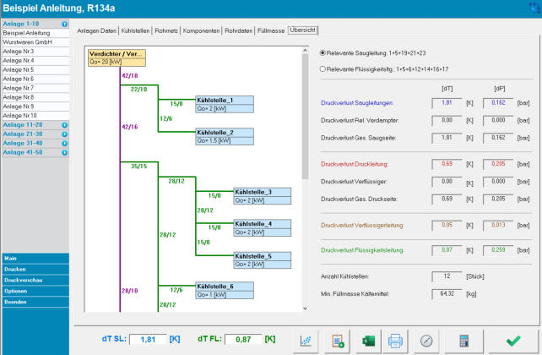Image resolution: width=542 pixels, height=355 pixels.
Task: Select Relevante Flüssigkeitsltg. radio option
Action: point(322,69)
